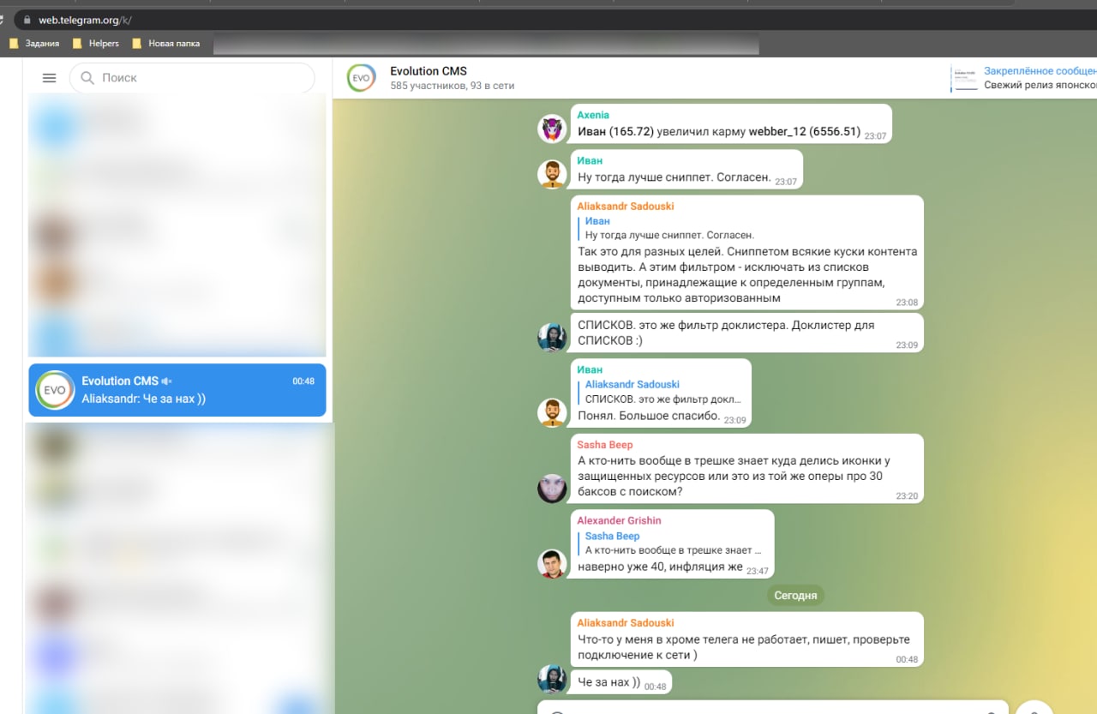Open chat info via the Evolution CMS title
This screenshot has width=1097, height=714.
tap(429, 71)
